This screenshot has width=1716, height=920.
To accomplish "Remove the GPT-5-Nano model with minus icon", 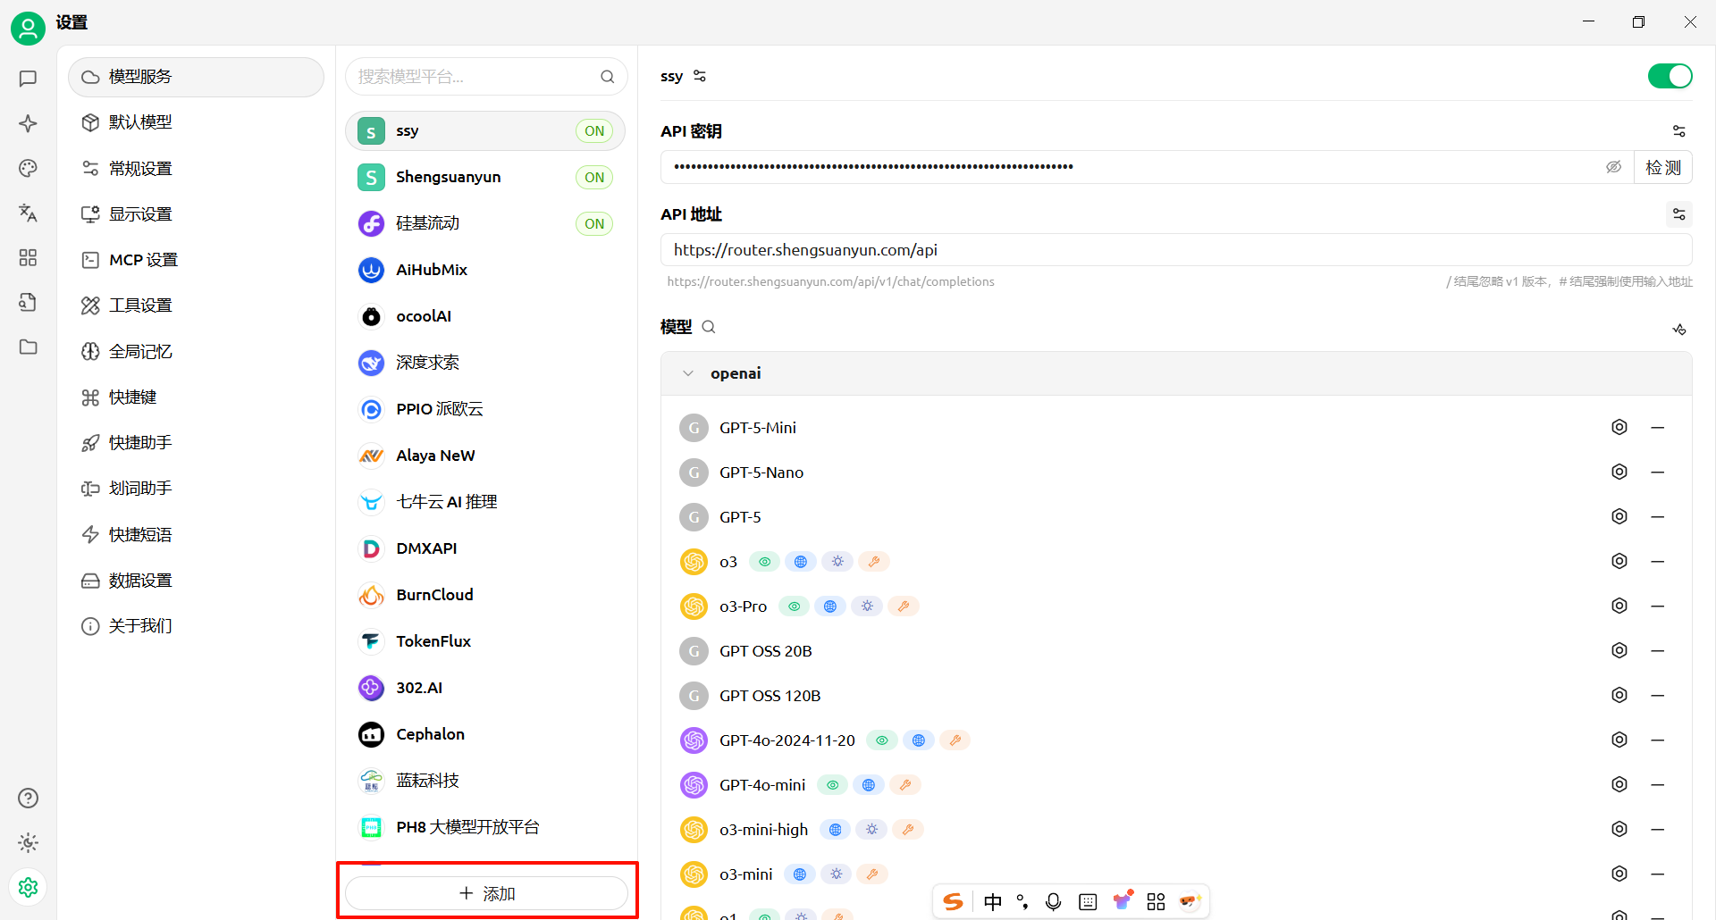I will tap(1657, 472).
